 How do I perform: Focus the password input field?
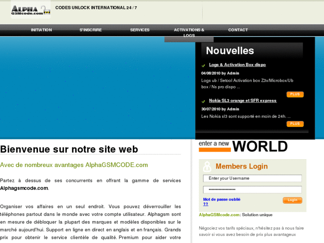pyautogui.click(x=252, y=189)
